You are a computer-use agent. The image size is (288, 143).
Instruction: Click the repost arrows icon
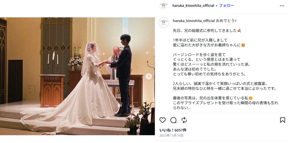pos(184,120)
